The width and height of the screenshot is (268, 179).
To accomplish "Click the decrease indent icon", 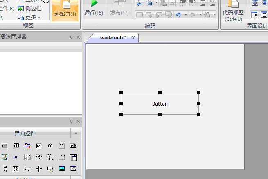I will pos(192,3).
